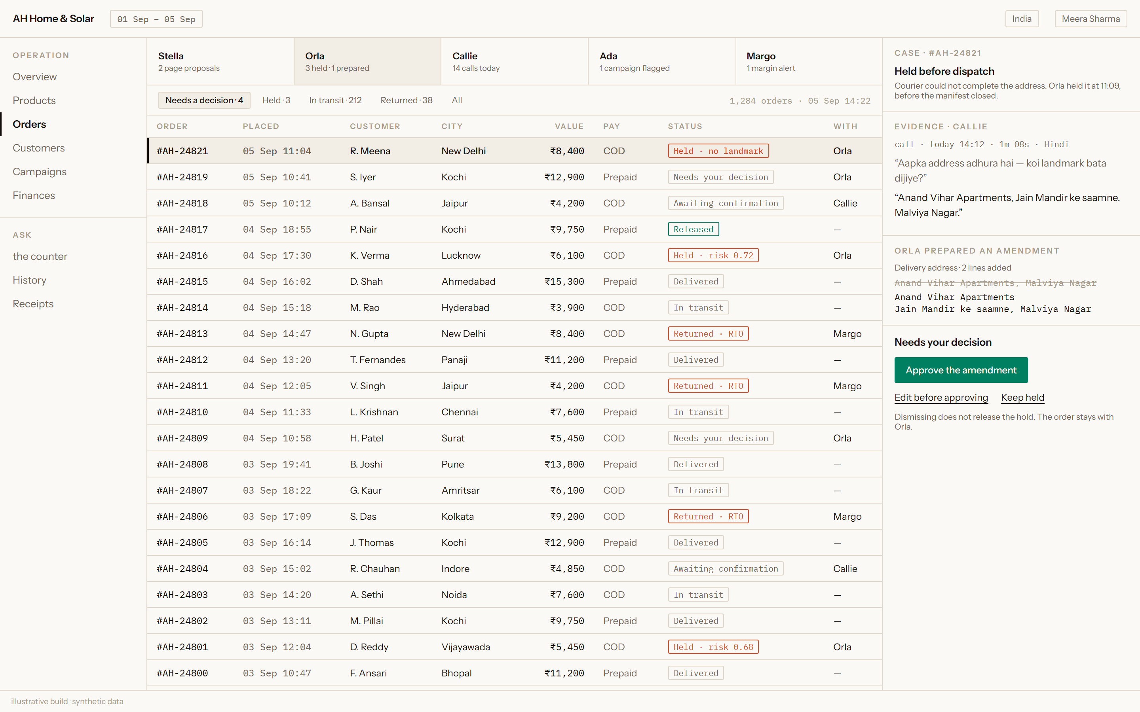
Task: Open the Held · no landmark badge
Action: 718,151
